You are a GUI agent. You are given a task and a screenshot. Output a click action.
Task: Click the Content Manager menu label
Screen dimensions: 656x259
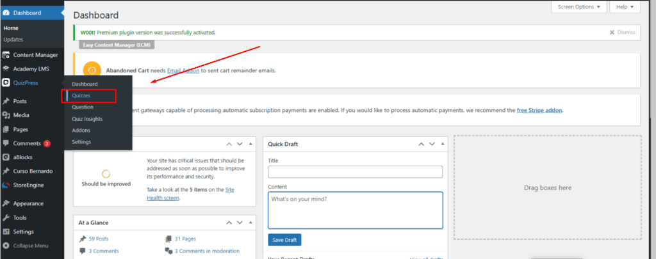click(x=36, y=55)
